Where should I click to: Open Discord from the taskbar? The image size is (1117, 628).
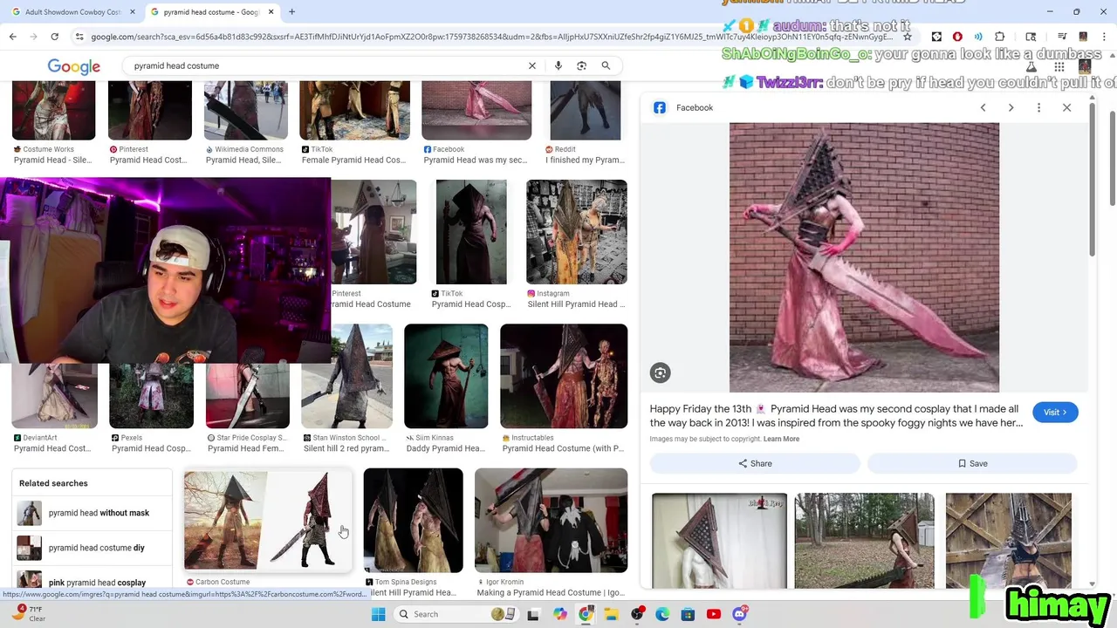739,614
